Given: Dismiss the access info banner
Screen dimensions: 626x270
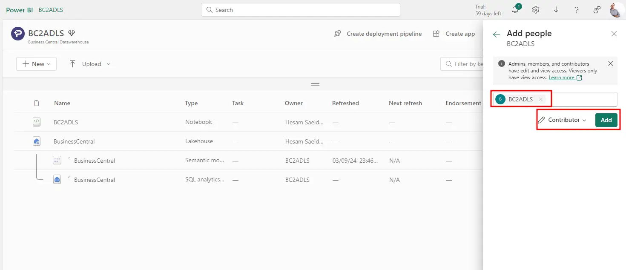Looking at the screenshot, I should click(611, 63).
